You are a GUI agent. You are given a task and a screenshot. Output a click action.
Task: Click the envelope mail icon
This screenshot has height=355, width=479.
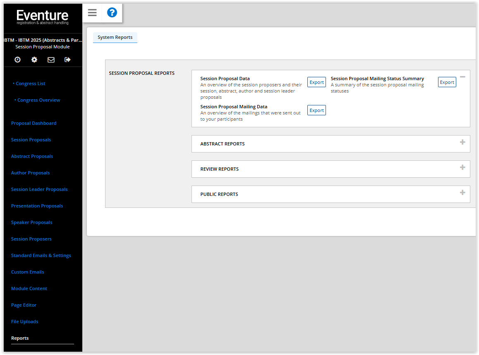(50, 60)
